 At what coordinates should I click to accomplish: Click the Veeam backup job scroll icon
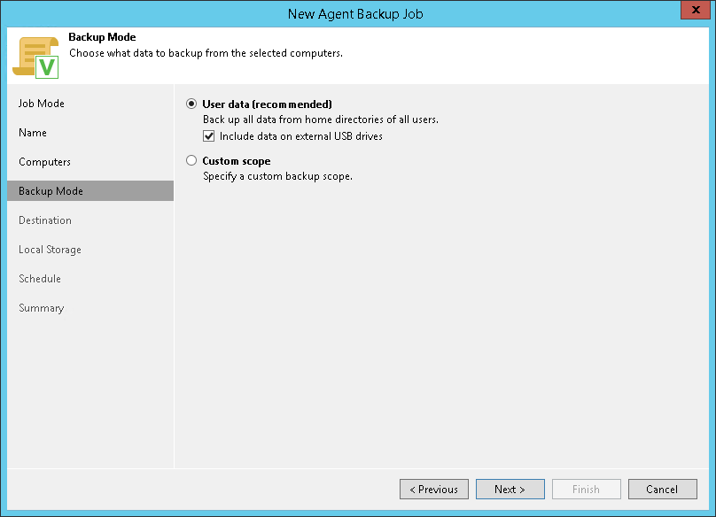[x=35, y=57]
